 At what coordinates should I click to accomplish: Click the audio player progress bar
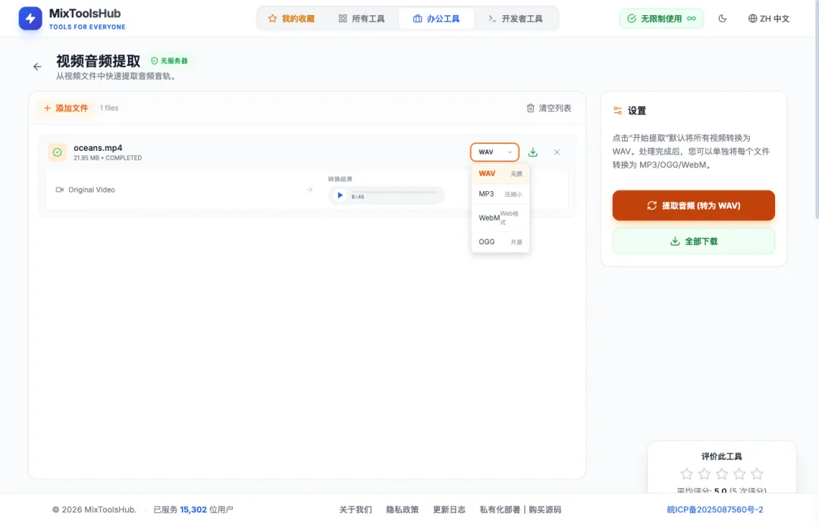coord(394,193)
